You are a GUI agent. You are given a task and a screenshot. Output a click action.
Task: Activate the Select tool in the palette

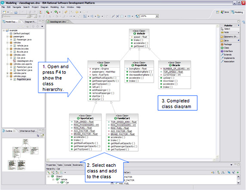(226, 29)
